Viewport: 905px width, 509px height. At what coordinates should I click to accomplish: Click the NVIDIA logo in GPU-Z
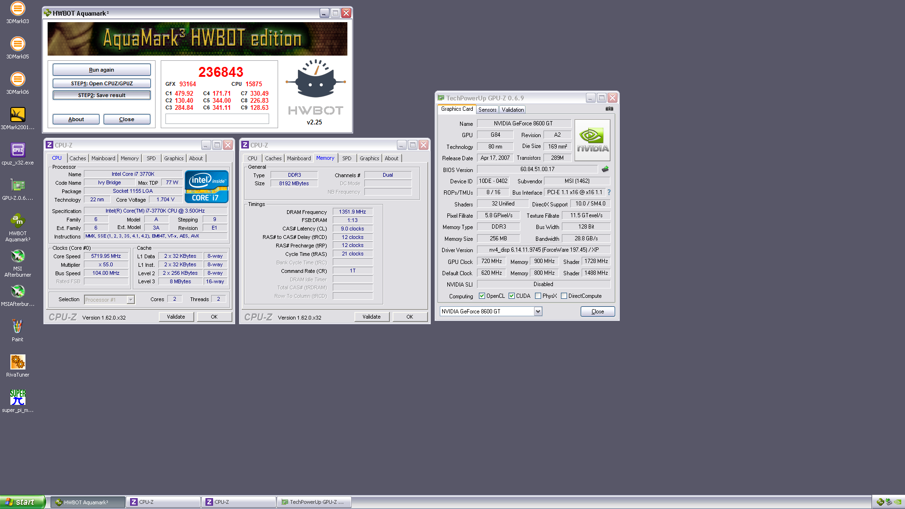(592, 140)
